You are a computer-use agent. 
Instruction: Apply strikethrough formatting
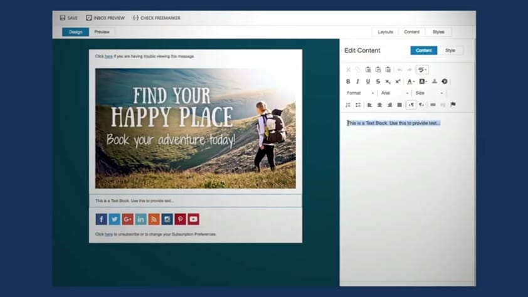[378, 81]
